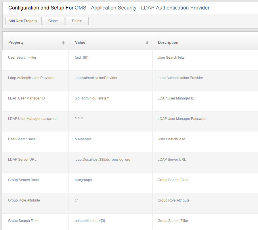258x230 pixels.
Task: Click the LDAP Server URL value cell
Action: pos(102,160)
